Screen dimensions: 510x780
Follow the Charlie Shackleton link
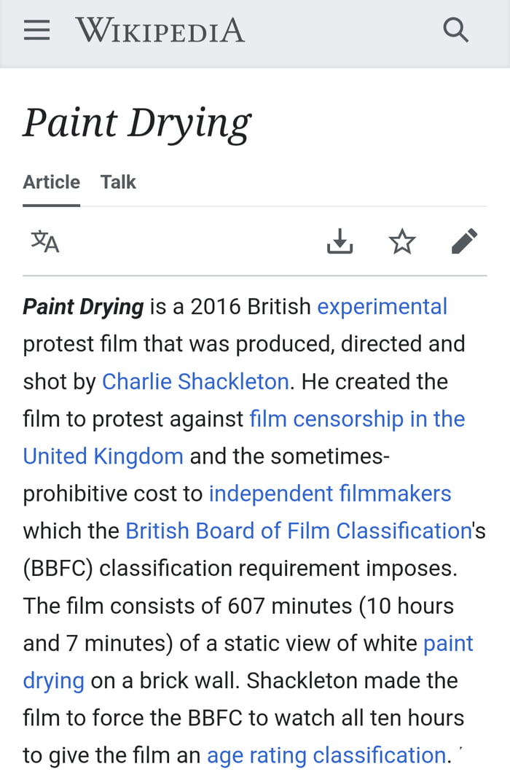(195, 381)
